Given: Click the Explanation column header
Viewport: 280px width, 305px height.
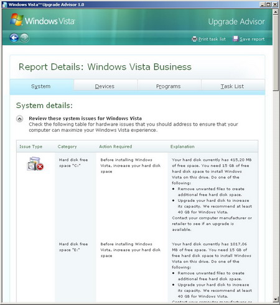Looking at the screenshot, I should pyautogui.click(x=182, y=147).
